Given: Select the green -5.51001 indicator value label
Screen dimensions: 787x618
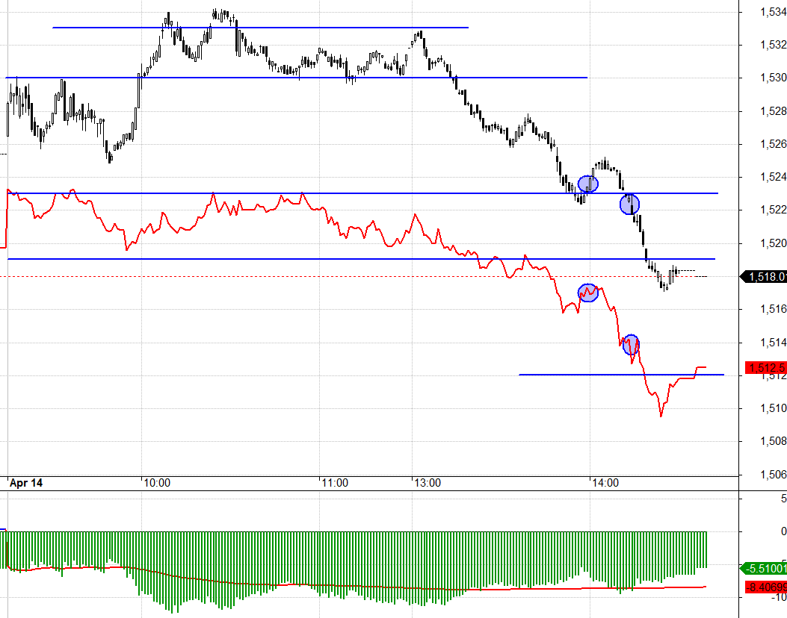Looking at the screenshot, I should coord(765,568).
